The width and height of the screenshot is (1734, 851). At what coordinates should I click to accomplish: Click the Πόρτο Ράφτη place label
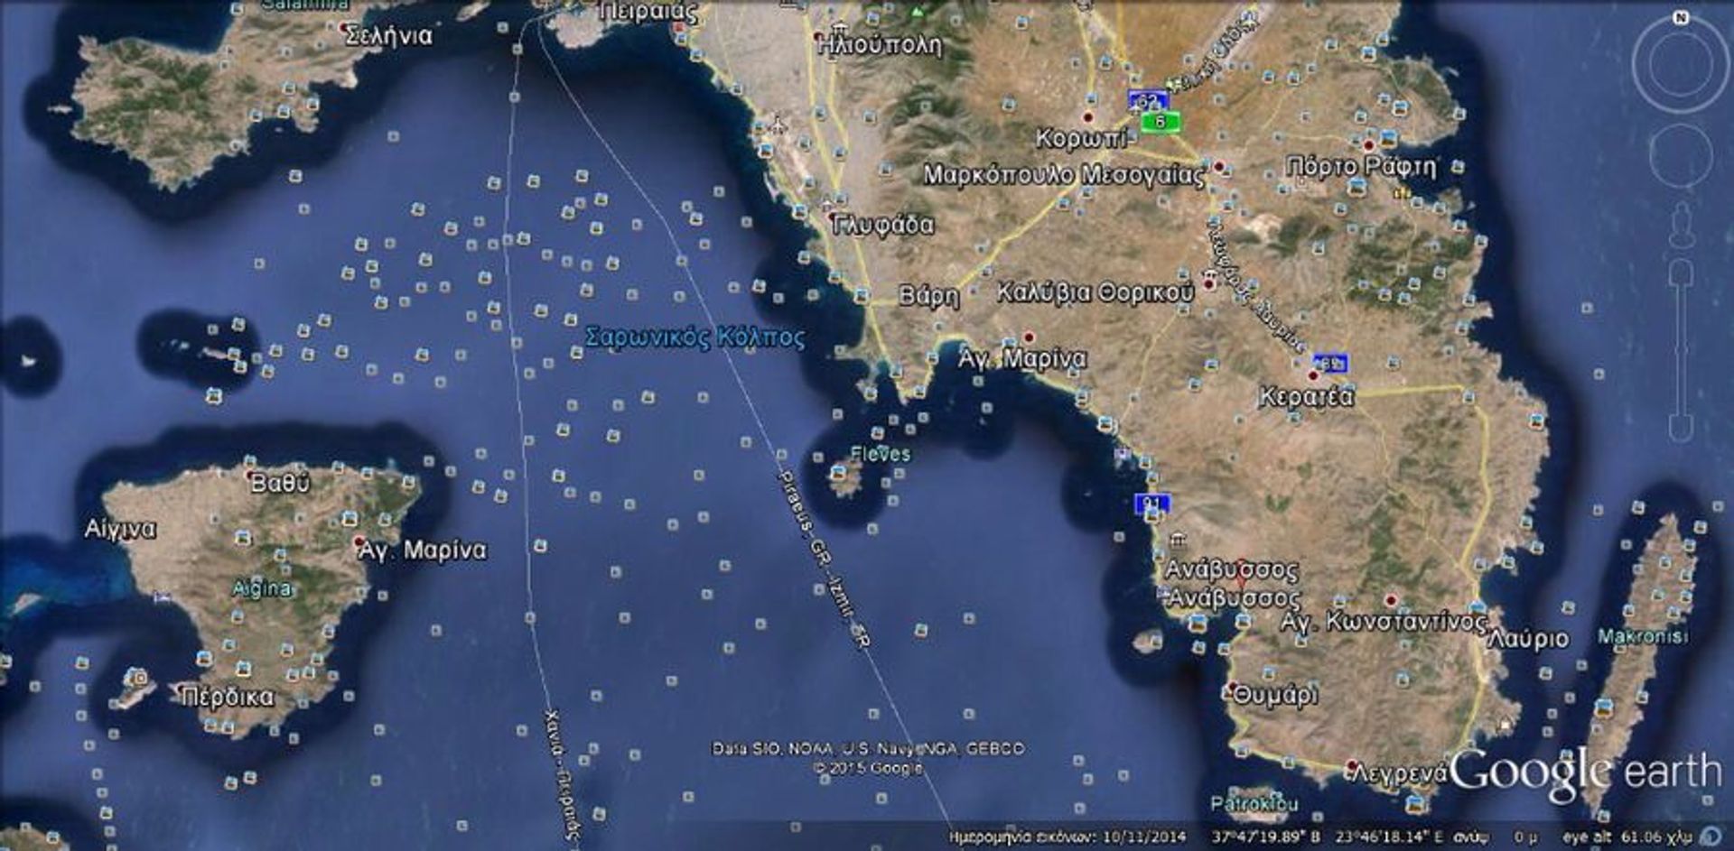tap(1361, 167)
